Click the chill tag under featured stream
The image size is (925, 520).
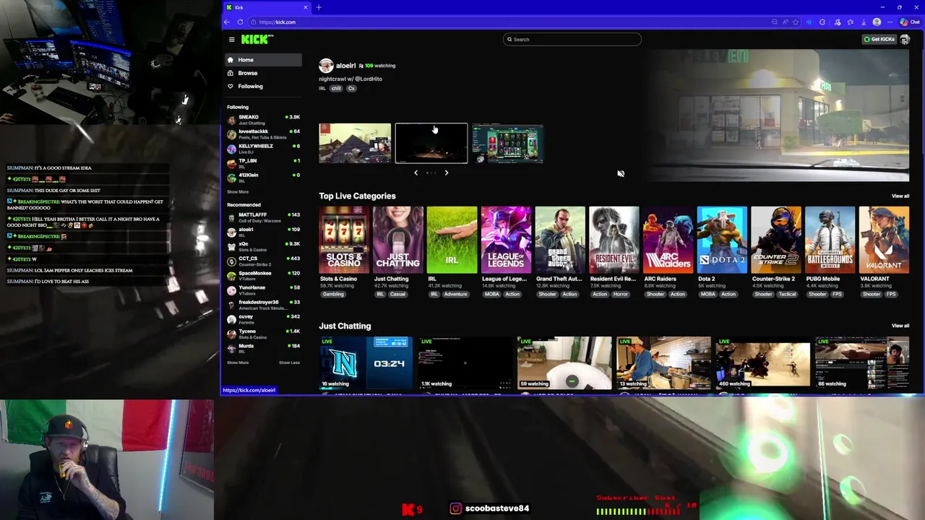[x=336, y=88]
